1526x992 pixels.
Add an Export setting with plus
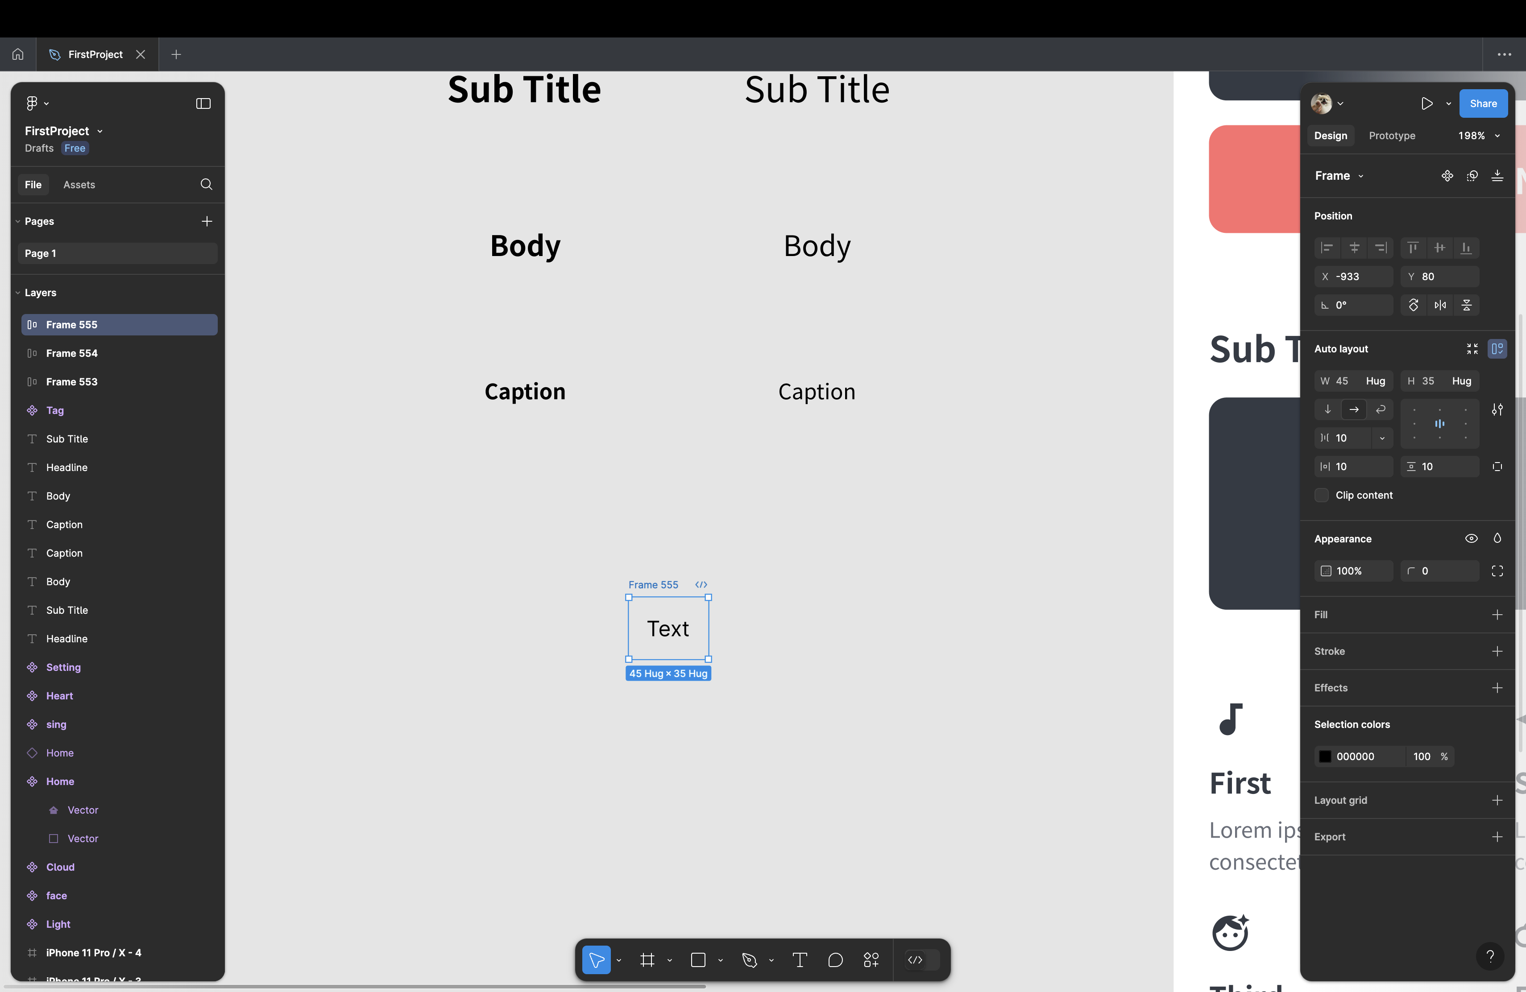click(x=1497, y=837)
